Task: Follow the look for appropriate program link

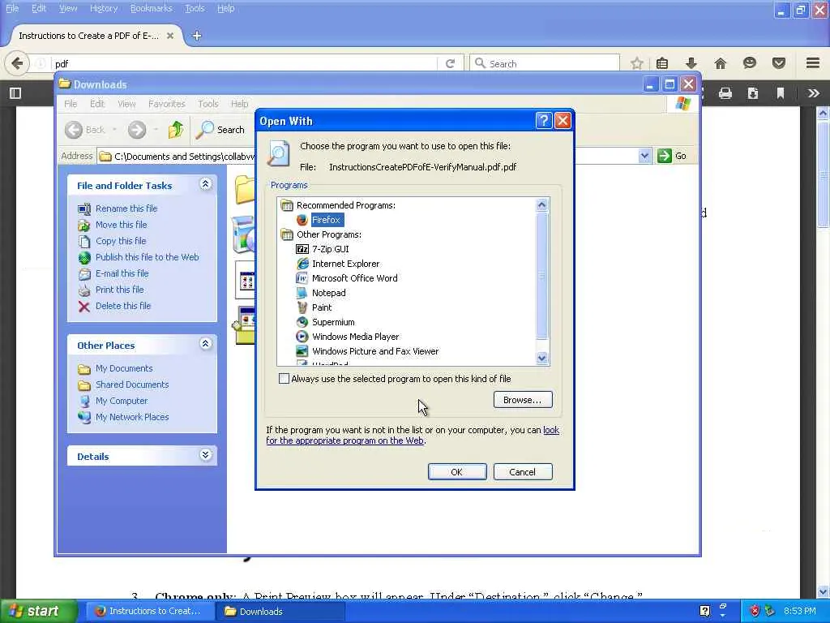Action: (413, 436)
